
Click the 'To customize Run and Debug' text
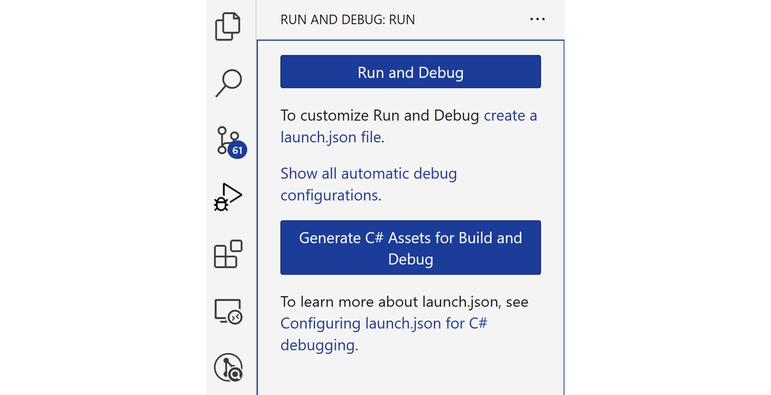tap(379, 115)
